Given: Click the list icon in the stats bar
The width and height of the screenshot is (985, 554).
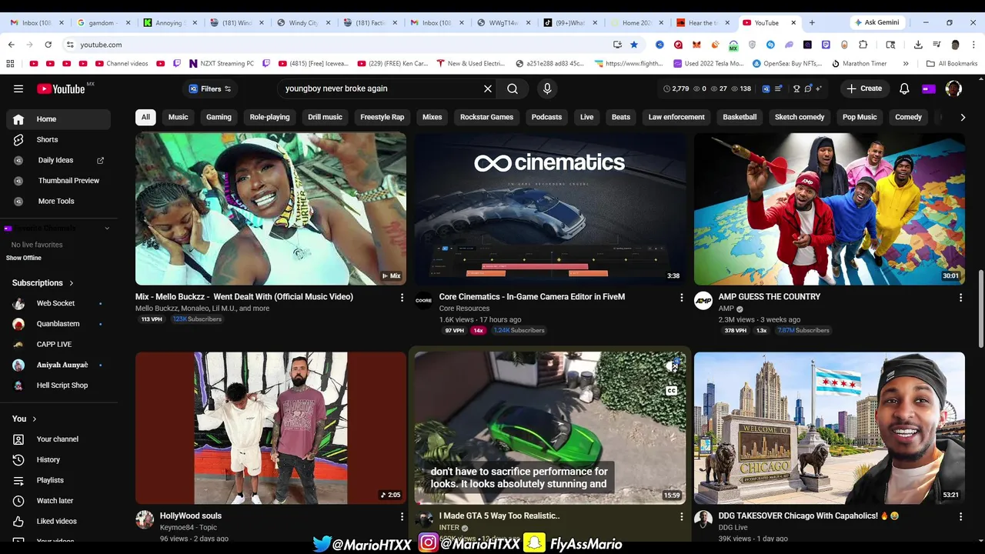Looking at the screenshot, I should [x=778, y=88].
